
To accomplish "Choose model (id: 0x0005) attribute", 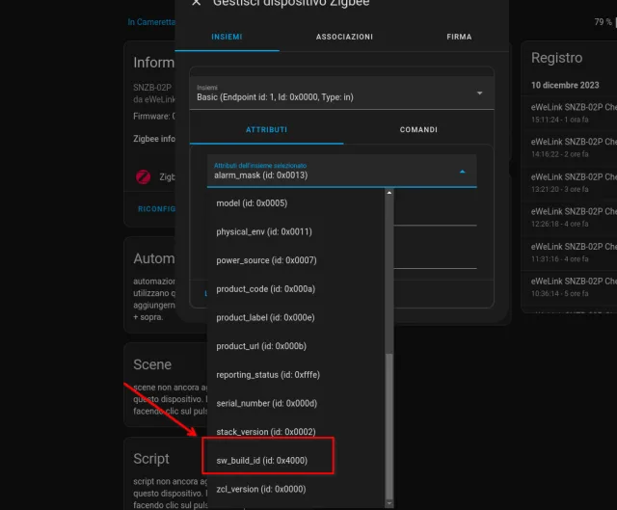I will [296, 203].
